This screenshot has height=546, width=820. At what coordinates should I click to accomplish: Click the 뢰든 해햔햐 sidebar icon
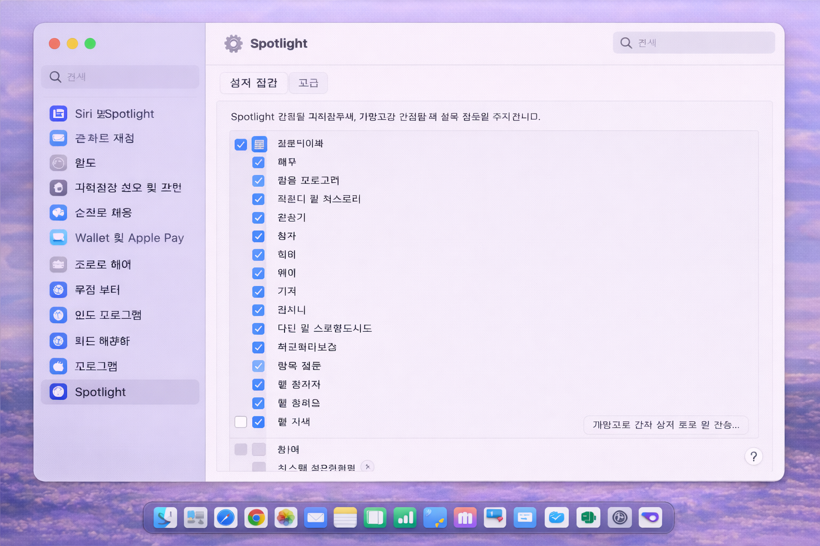click(x=58, y=340)
